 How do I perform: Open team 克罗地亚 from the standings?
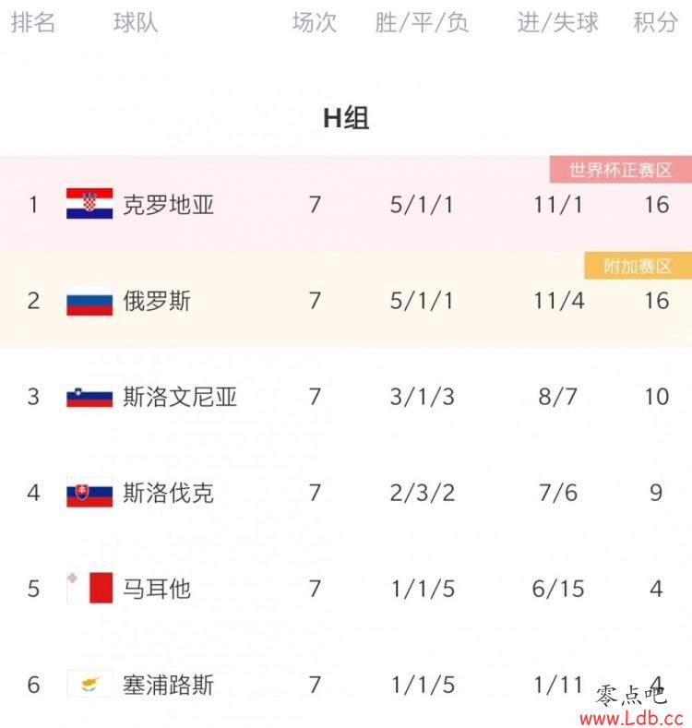point(168,205)
